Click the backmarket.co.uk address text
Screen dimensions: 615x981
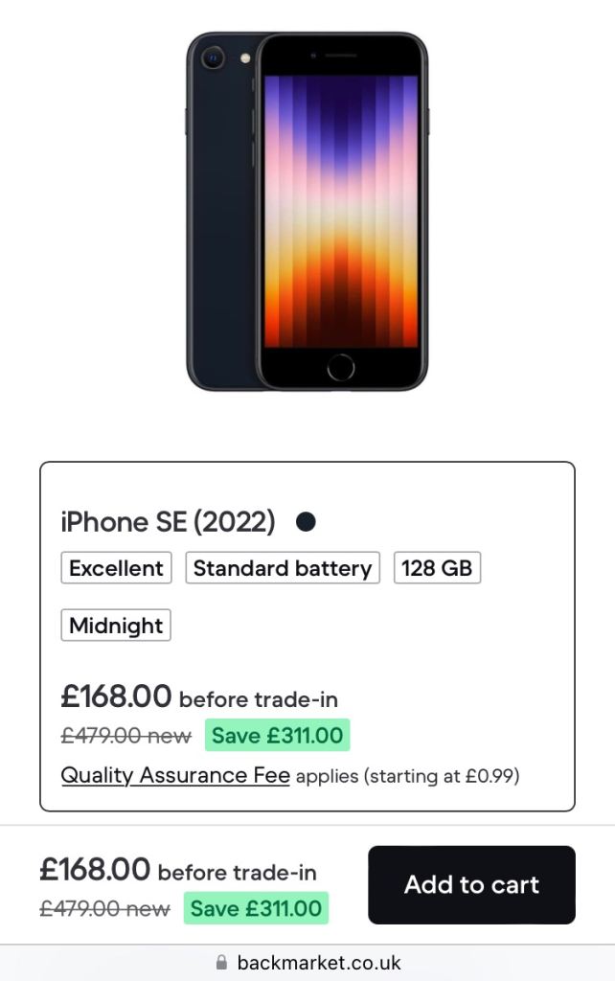[x=319, y=963]
